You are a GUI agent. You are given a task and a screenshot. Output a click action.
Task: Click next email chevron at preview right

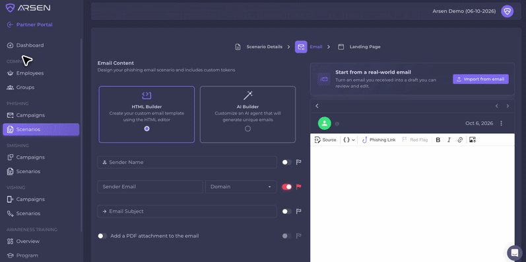pyautogui.click(x=508, y=106)
